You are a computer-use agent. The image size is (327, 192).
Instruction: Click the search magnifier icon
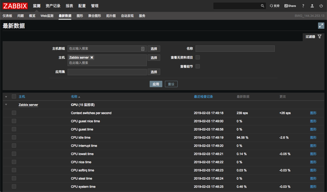(x=262, y=6)
